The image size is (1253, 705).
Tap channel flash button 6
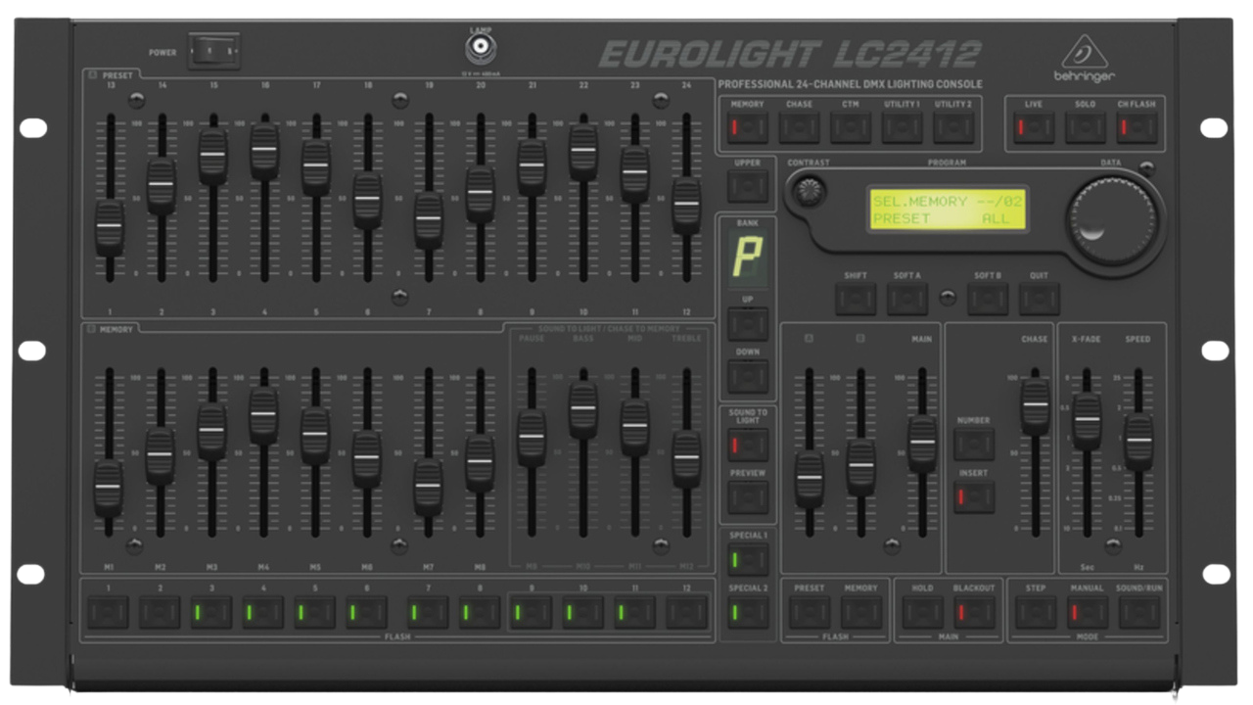[366, 613]
